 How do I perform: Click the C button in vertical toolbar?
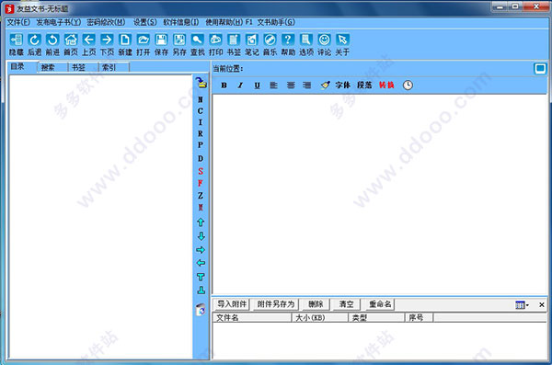coord(201,111)
